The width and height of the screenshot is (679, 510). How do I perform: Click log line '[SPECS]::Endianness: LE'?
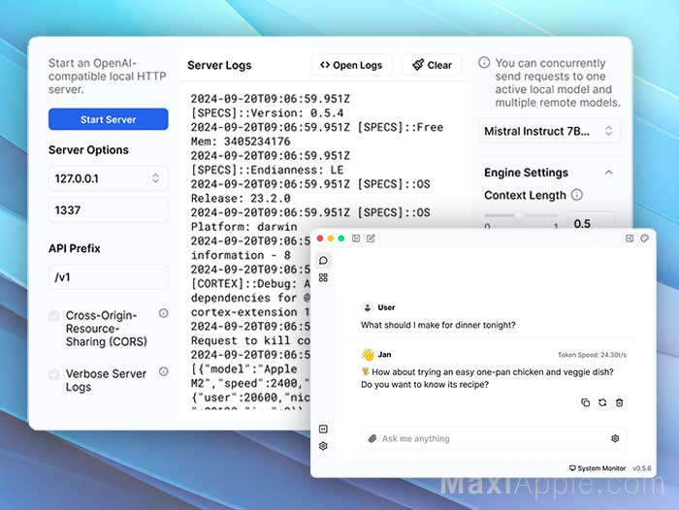click(x=267, y=170)
